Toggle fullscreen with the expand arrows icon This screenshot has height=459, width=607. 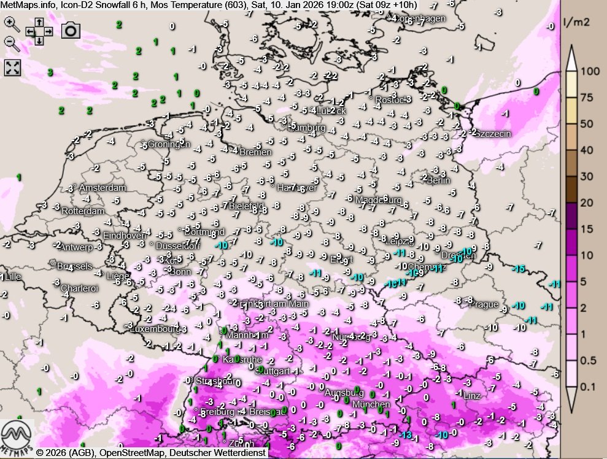(x=12, y=67)
